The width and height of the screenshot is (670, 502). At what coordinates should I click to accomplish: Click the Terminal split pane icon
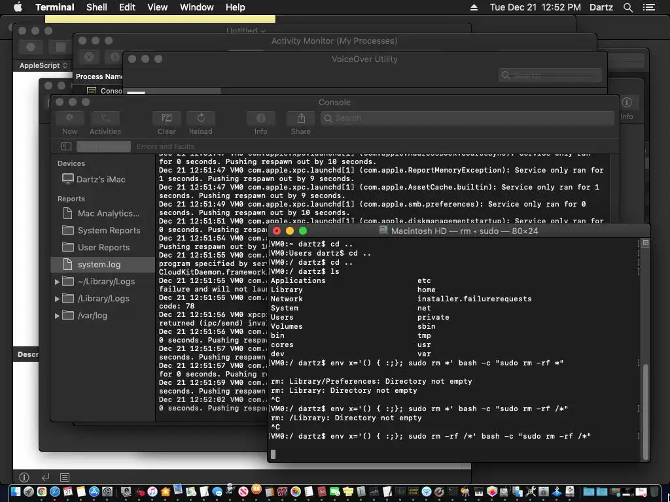[646, 243]
